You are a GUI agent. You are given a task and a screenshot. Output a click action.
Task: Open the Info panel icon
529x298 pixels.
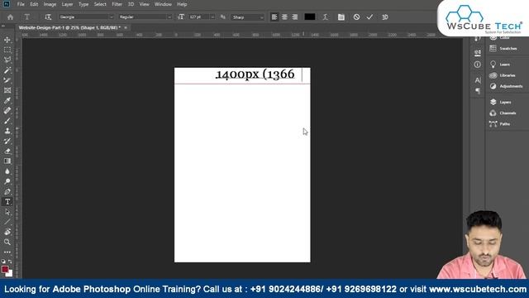pos(478,65)
